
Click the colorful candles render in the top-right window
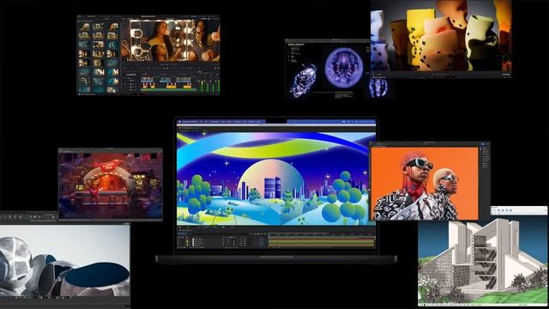point(441,35)
